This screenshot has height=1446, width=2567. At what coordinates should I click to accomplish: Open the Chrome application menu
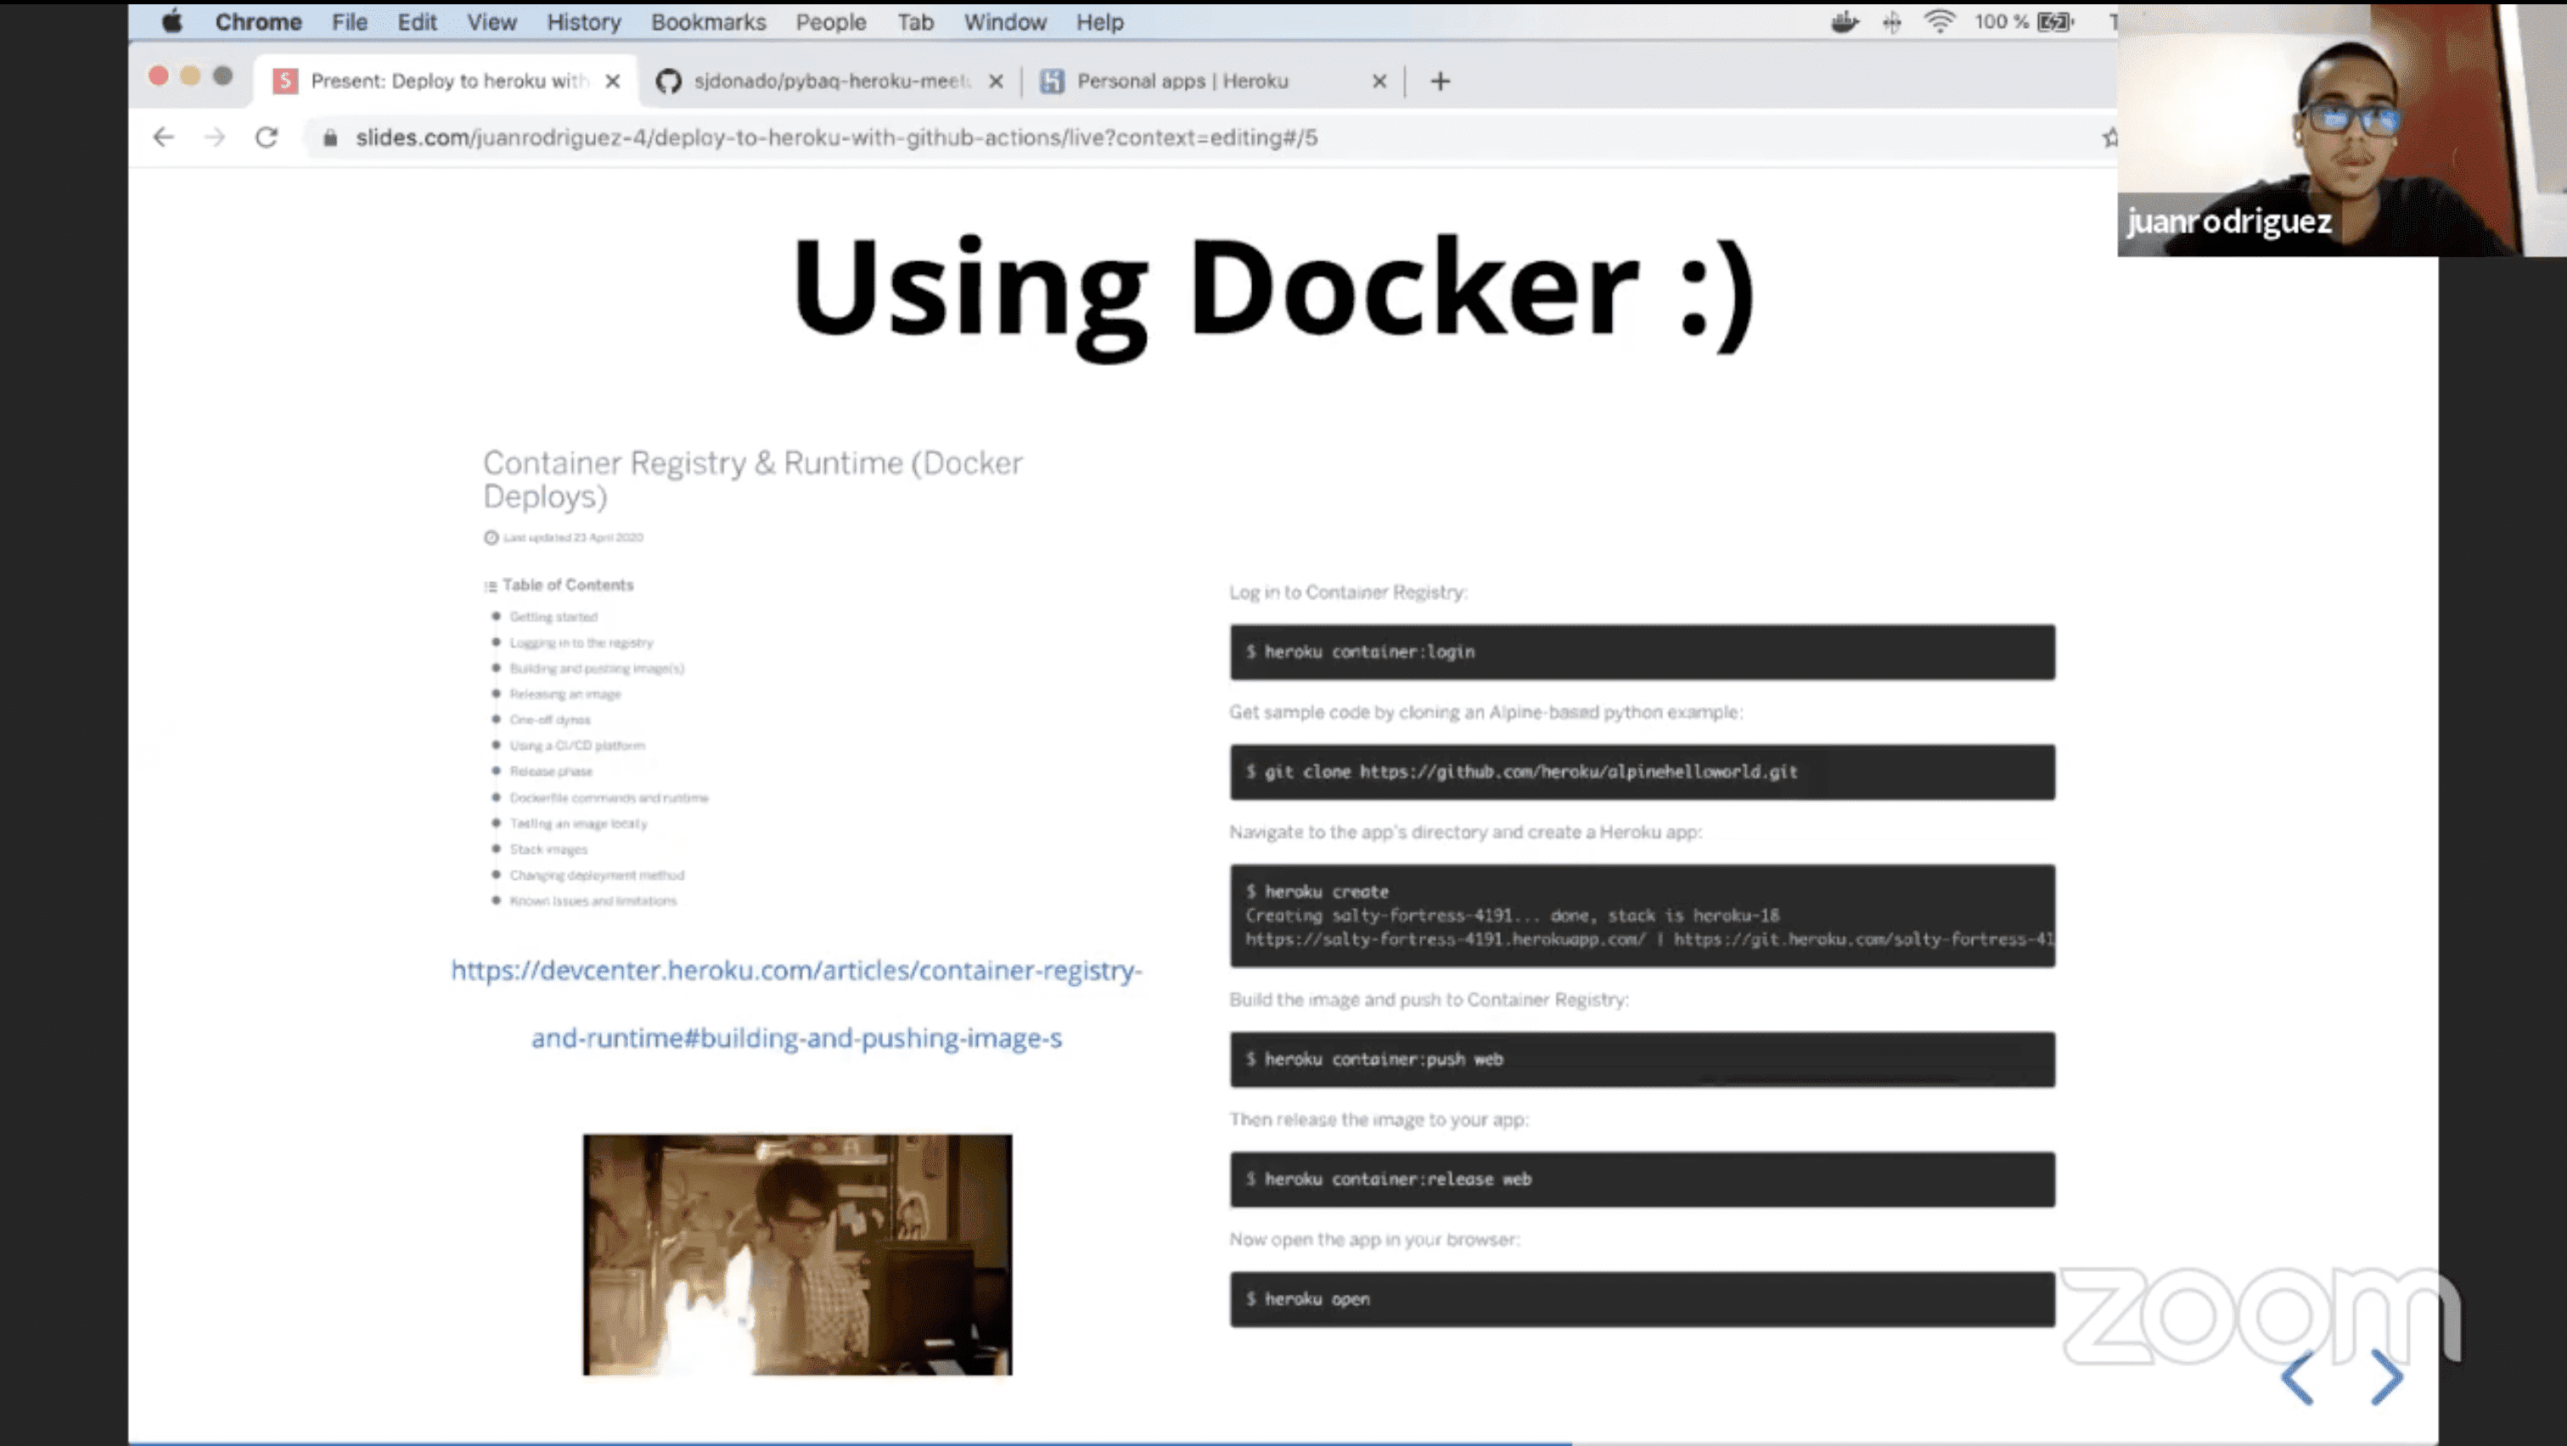(x=258, y=22)
